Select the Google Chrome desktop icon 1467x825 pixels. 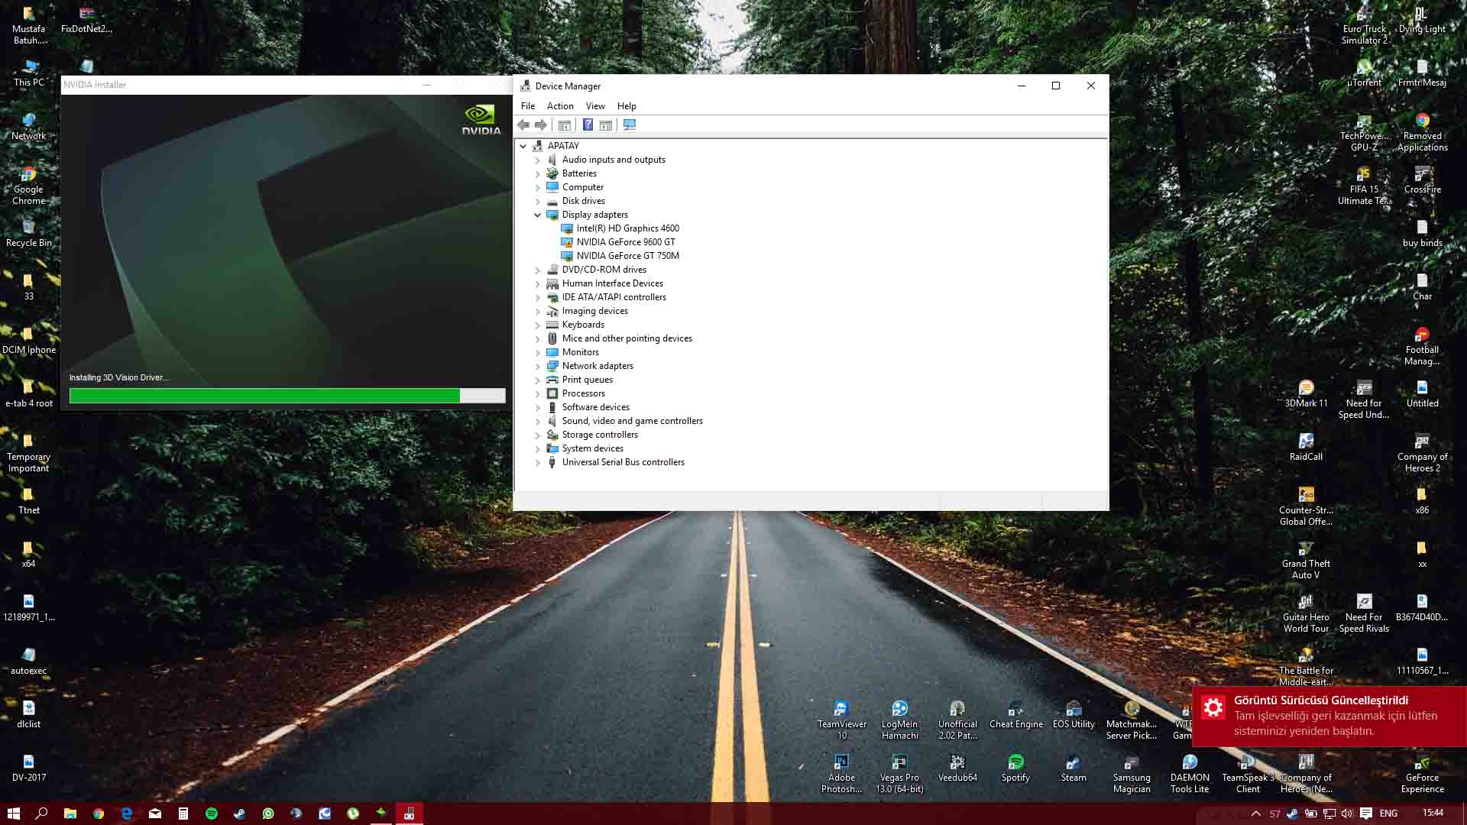pyautogui.click(x=29, y=185)
